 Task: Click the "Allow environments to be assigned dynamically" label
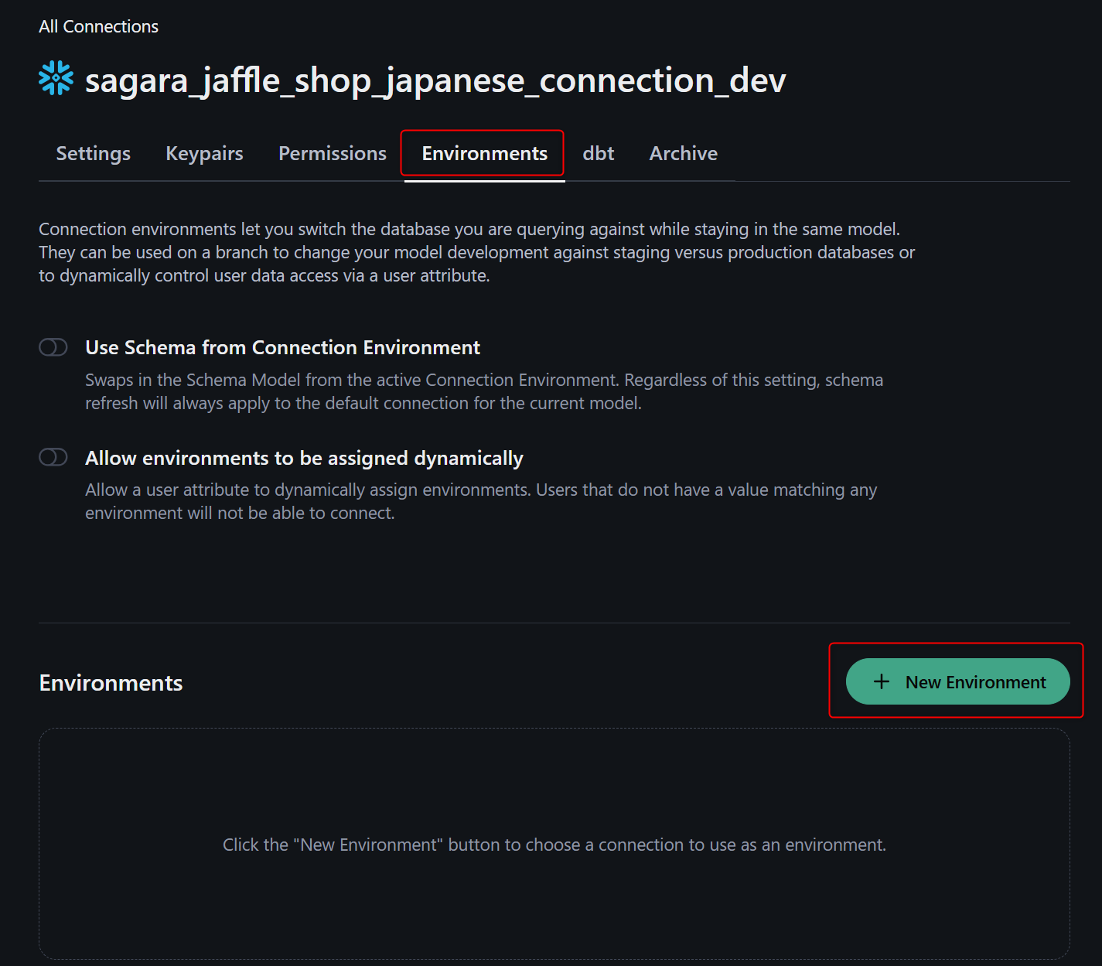[x=304, y=458]
